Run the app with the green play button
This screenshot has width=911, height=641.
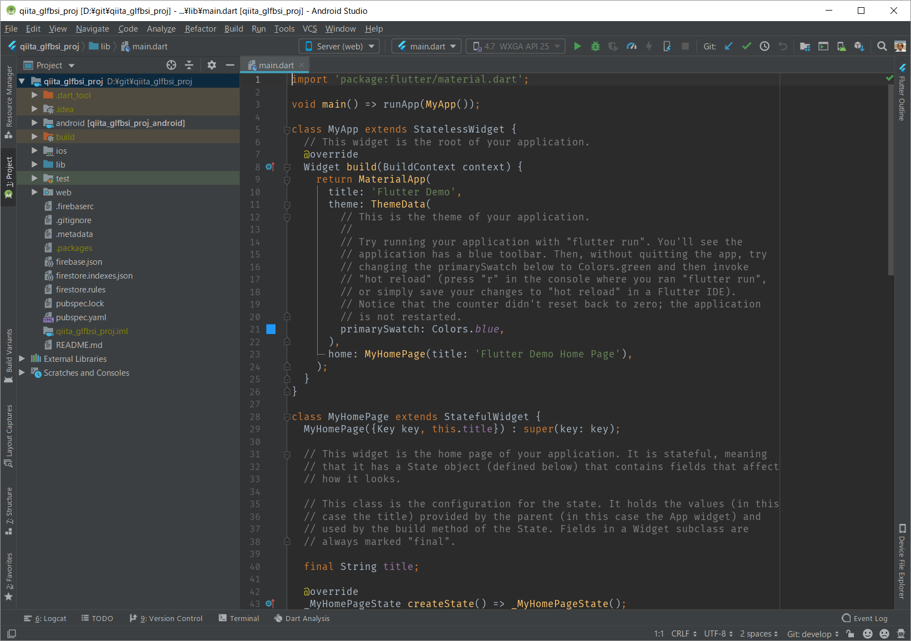pyautogui.click(x=577, y=47)
